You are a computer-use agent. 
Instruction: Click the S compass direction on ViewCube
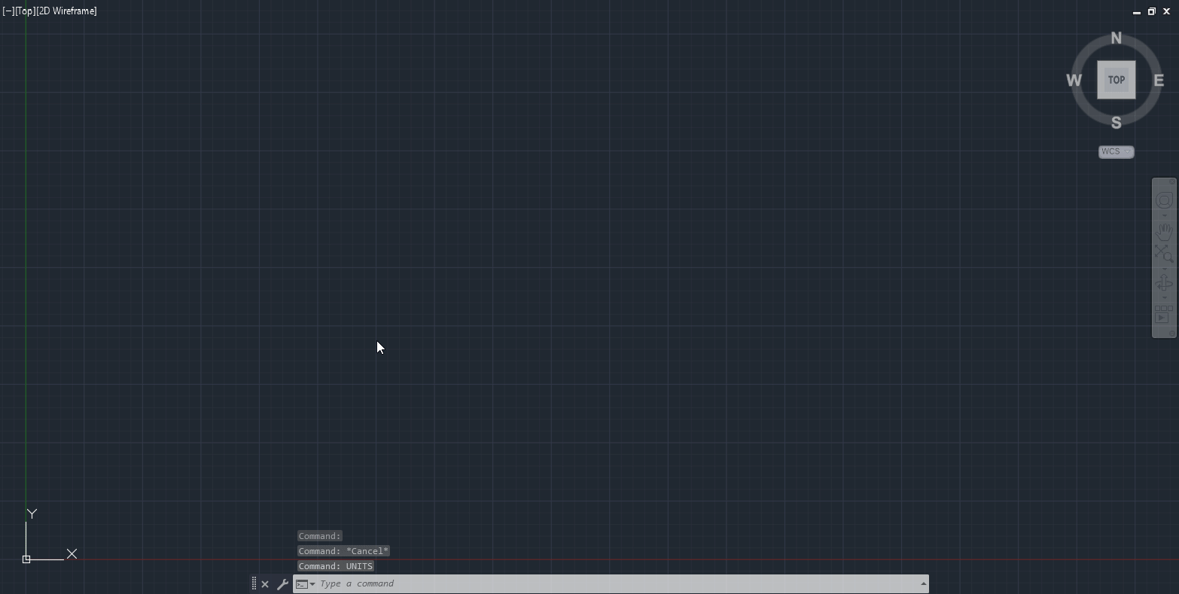tap(1116, 123)
